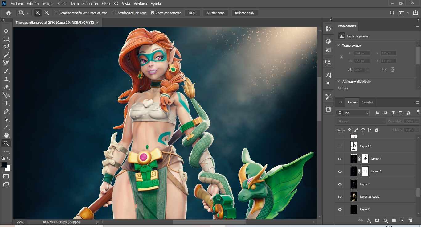
Task: Select the Path Selection arrow tool
Action: (6, 119)
